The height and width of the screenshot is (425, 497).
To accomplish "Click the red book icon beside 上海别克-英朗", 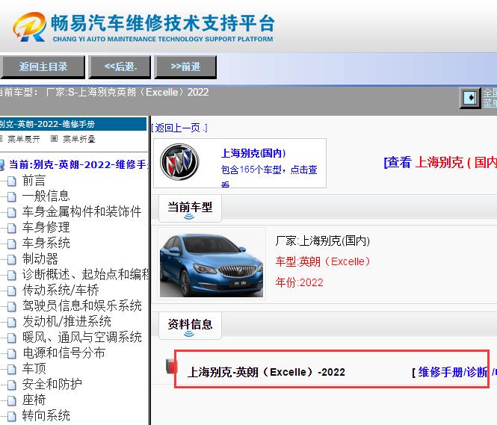I will (x=171, y=366).
